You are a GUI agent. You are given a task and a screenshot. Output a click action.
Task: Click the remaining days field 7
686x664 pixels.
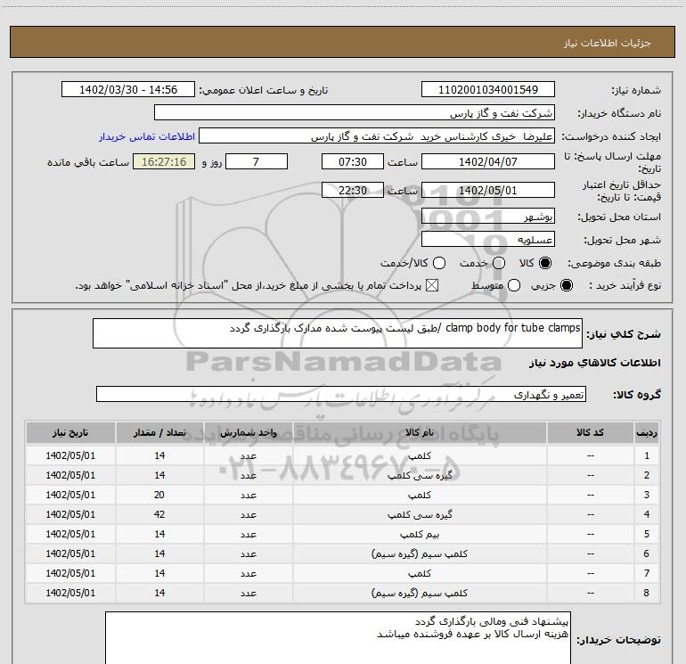click(256, 162)
